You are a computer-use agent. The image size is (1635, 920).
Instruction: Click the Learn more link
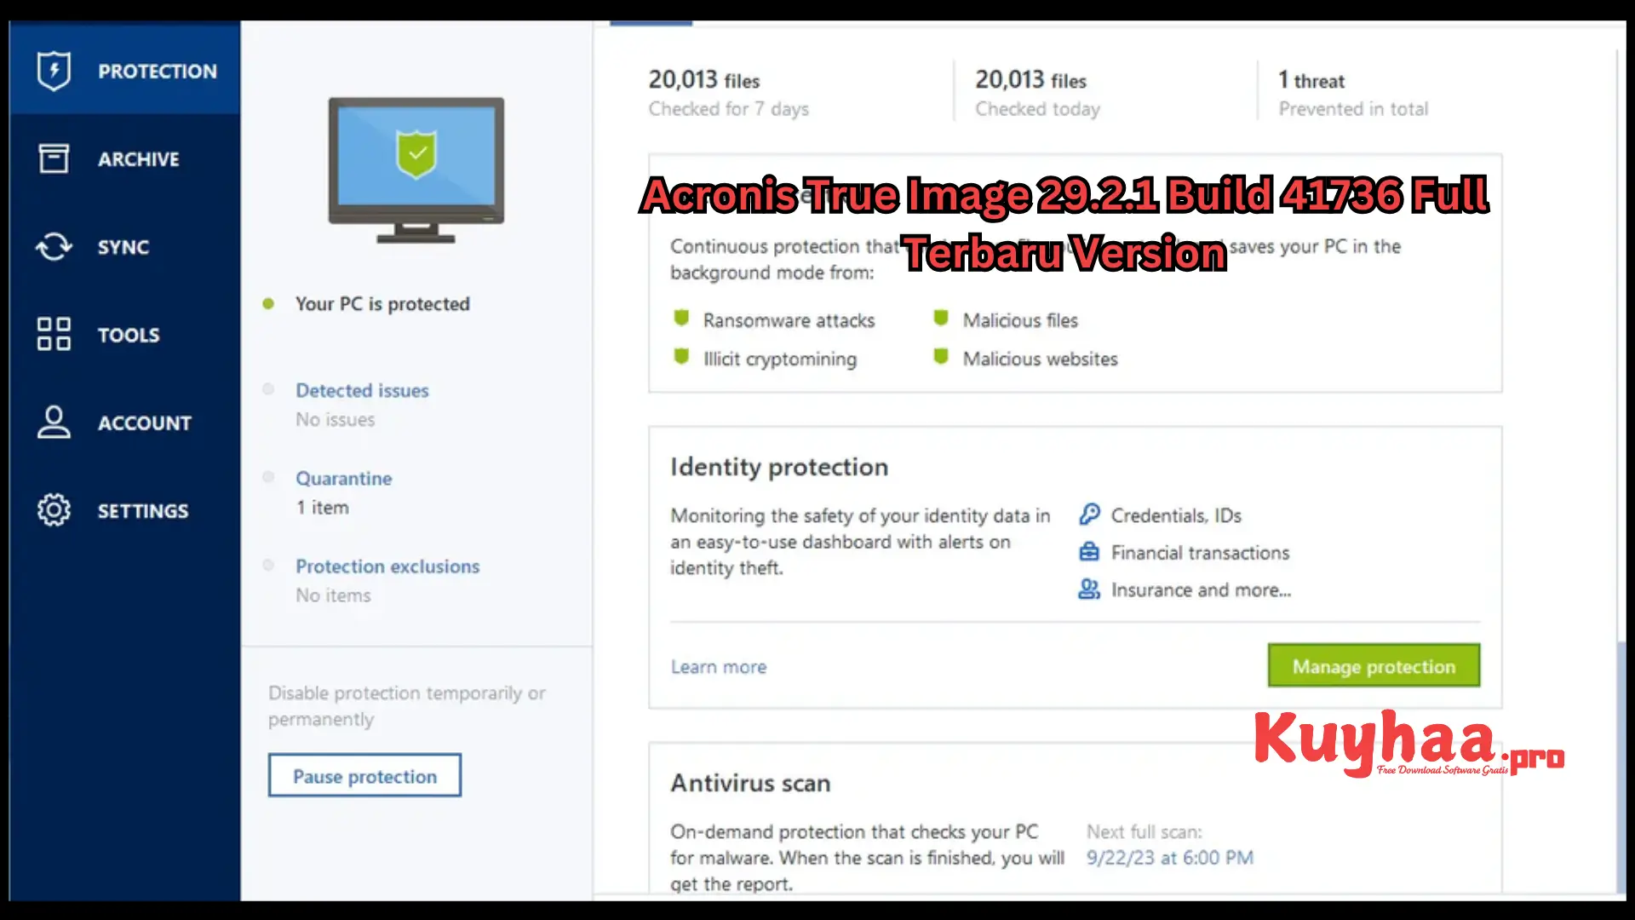pos(719,666)
